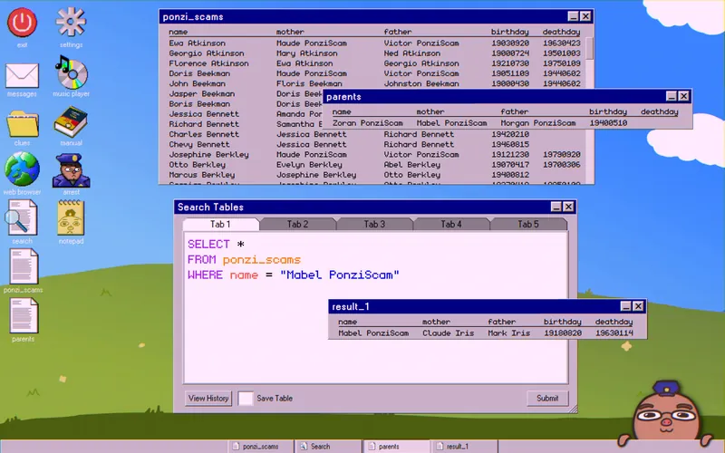Minimize the Search Tables window
Viewport: 725px width, 453px height.
(x=556, y=207)
